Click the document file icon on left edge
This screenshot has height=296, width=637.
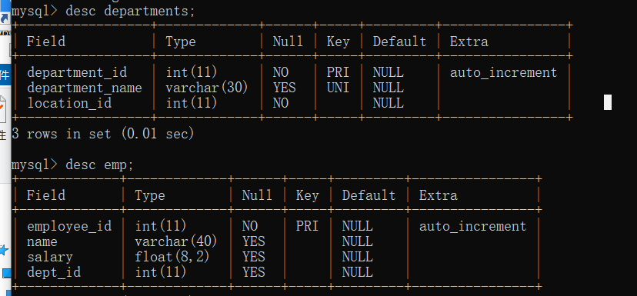(3, 109)
